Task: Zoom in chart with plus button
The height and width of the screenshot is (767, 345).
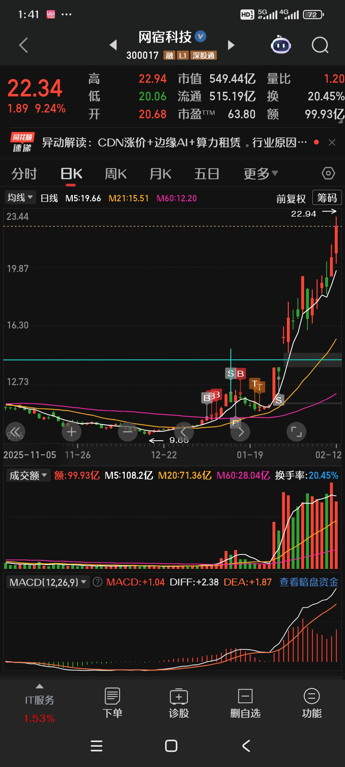Action: click(x=72, y=432)
